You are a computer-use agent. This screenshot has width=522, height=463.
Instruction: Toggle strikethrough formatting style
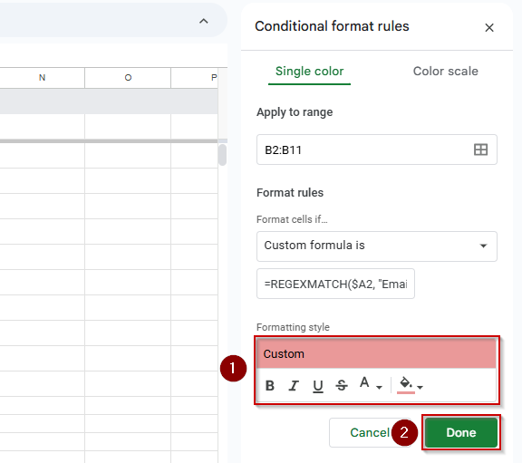[x=342, y=386]
